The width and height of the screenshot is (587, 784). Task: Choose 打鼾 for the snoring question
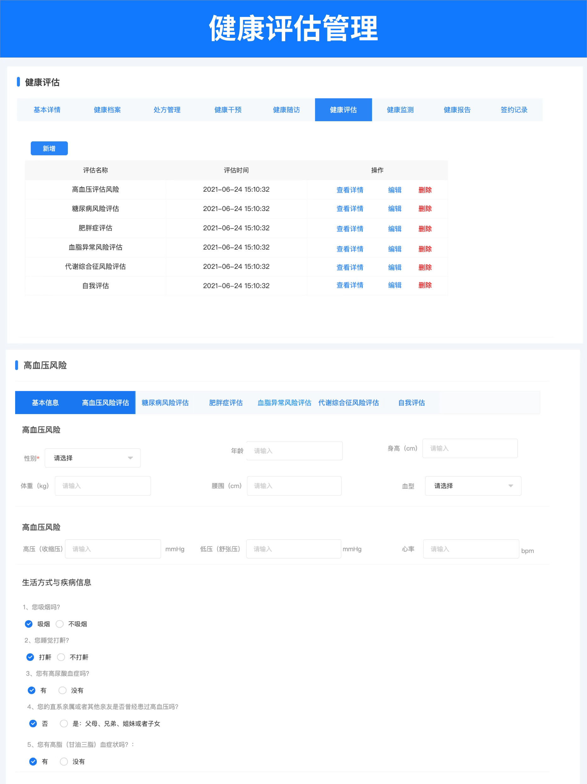coord(30,657)
